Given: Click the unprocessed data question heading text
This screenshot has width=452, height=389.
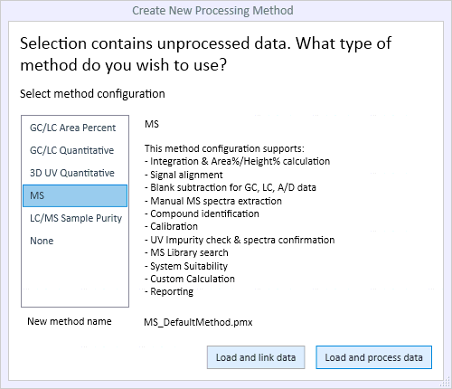Looking at the screenshot, I should point(205,54).
